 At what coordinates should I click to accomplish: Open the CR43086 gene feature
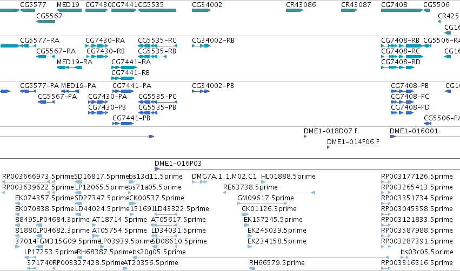point(295,10)
